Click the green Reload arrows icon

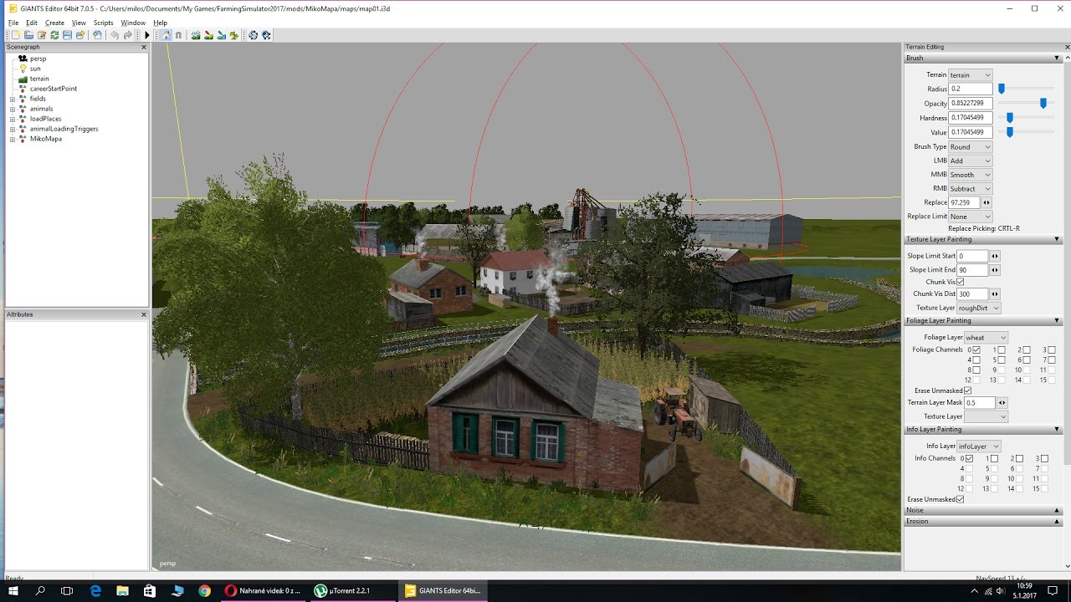(54, 35)
